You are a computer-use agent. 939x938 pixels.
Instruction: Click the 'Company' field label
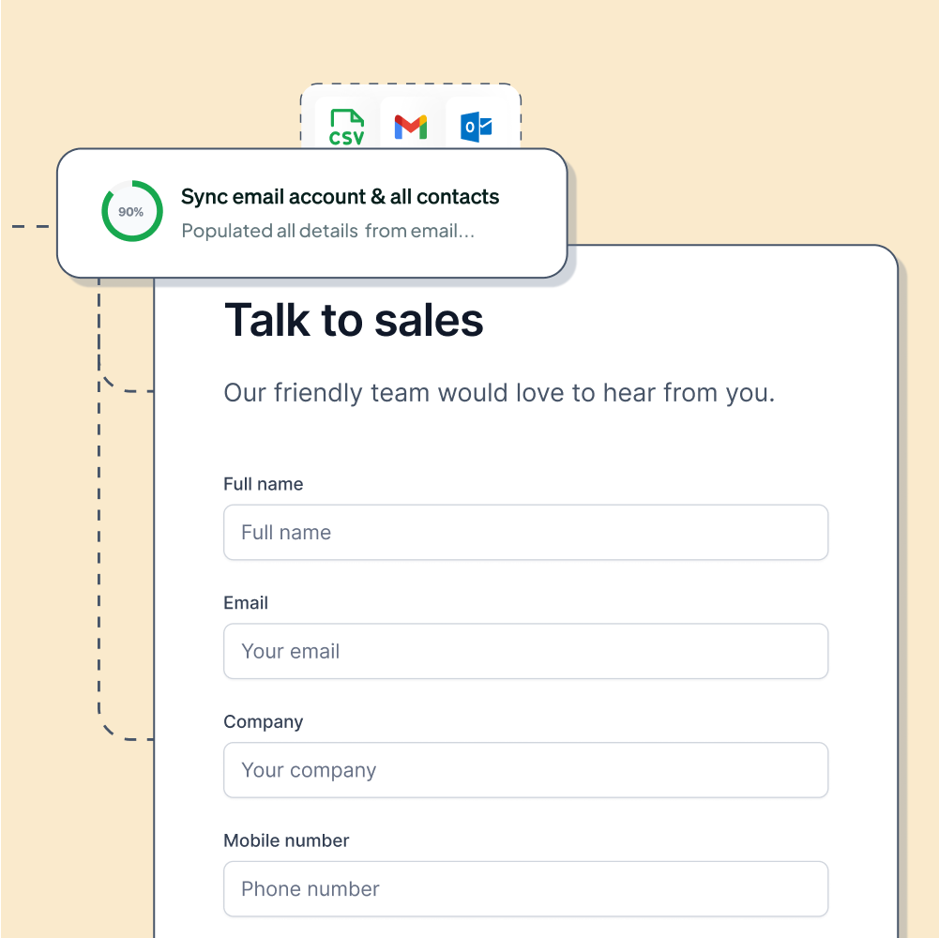(263, 721)
